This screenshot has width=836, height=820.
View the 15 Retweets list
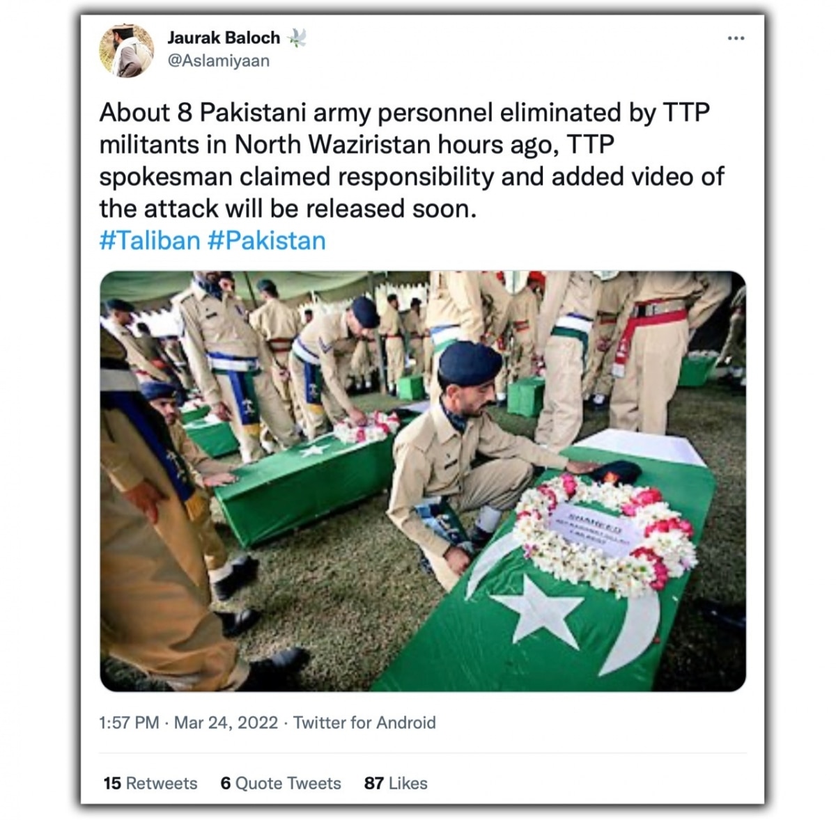[x=150, y=783]
